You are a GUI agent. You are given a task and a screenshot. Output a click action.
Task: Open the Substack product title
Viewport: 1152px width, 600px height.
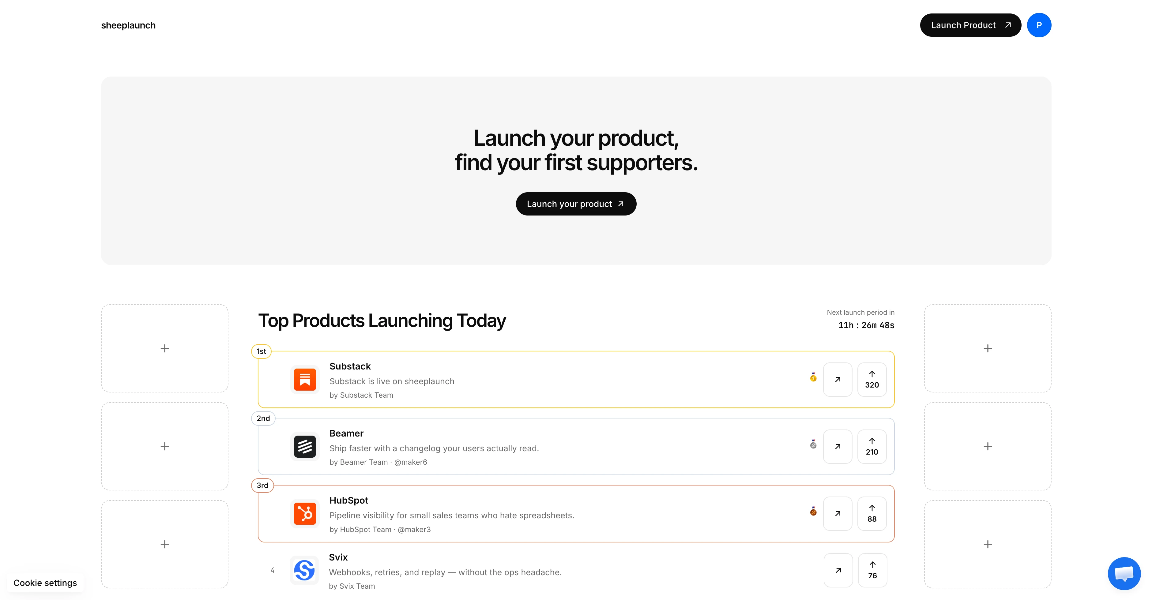[350, 367]
